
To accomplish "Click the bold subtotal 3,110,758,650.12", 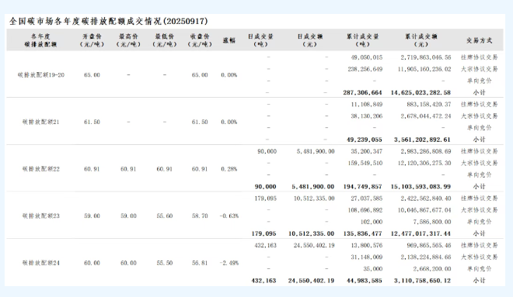I will (x=422, y=281).
